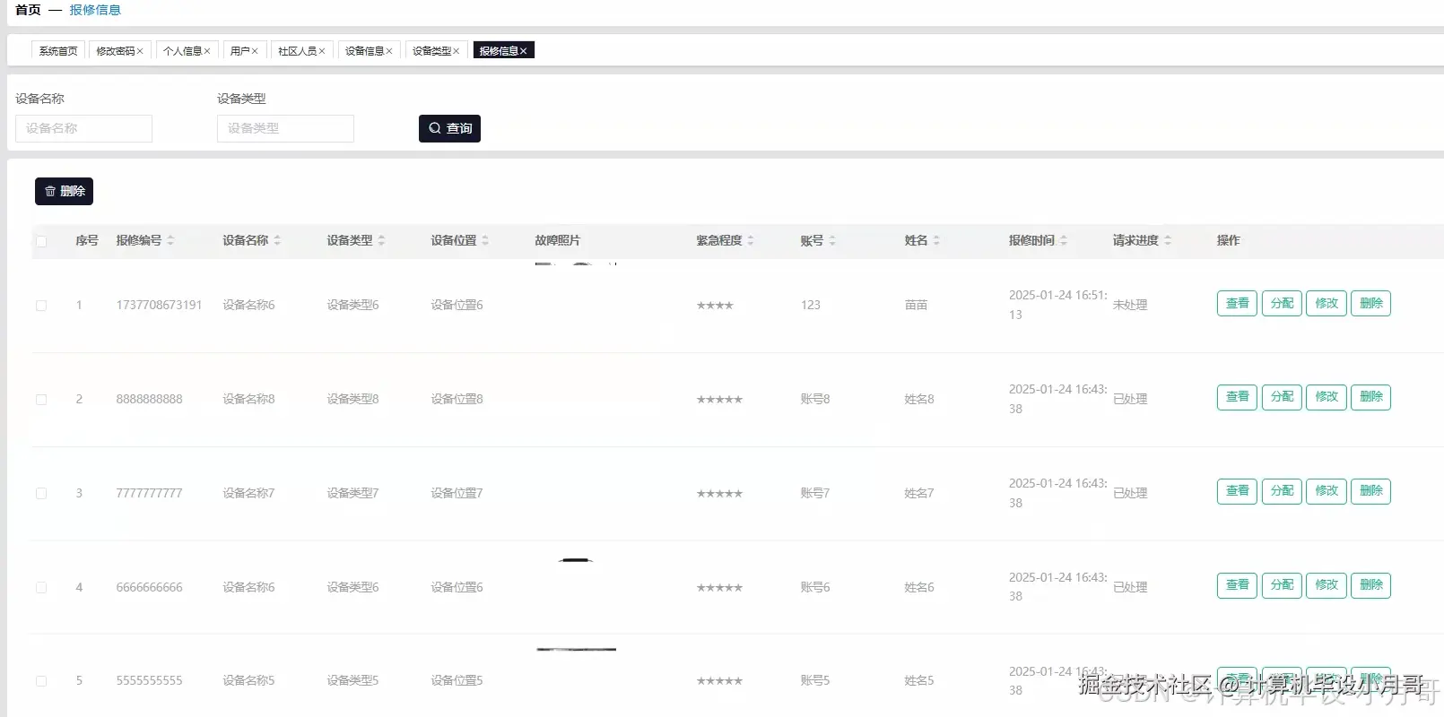The width and height of the screenshot is (1444, 717).
Task: Tick the select-all header checkbox
Action: pyautogui.click(x=41, y=241)
